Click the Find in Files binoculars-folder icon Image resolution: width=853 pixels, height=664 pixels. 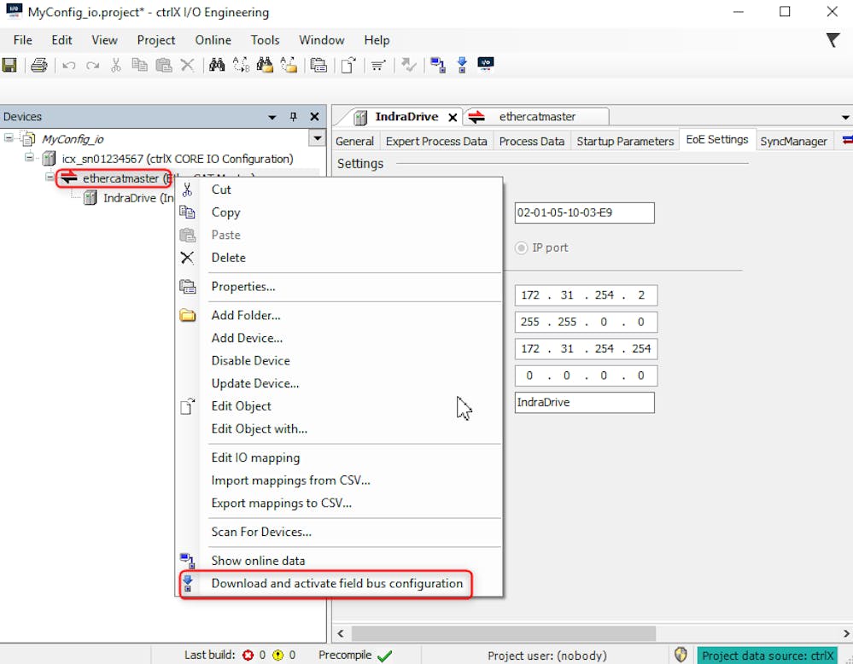(265, 65)
